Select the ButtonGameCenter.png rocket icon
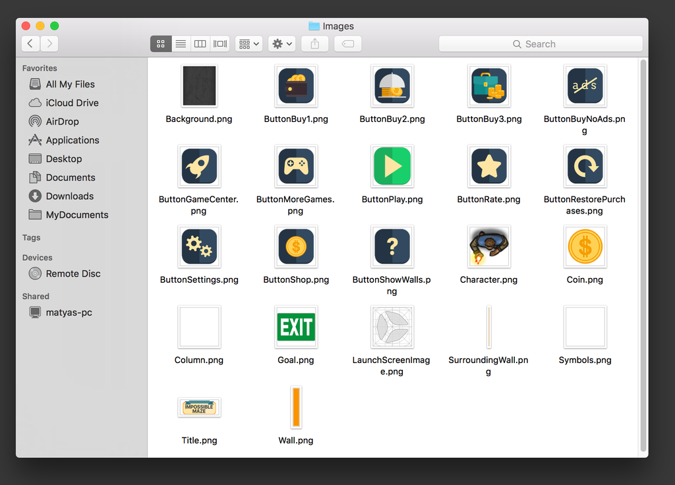The image size is (675, 485). pyautogui.click(x=199, y=166)
